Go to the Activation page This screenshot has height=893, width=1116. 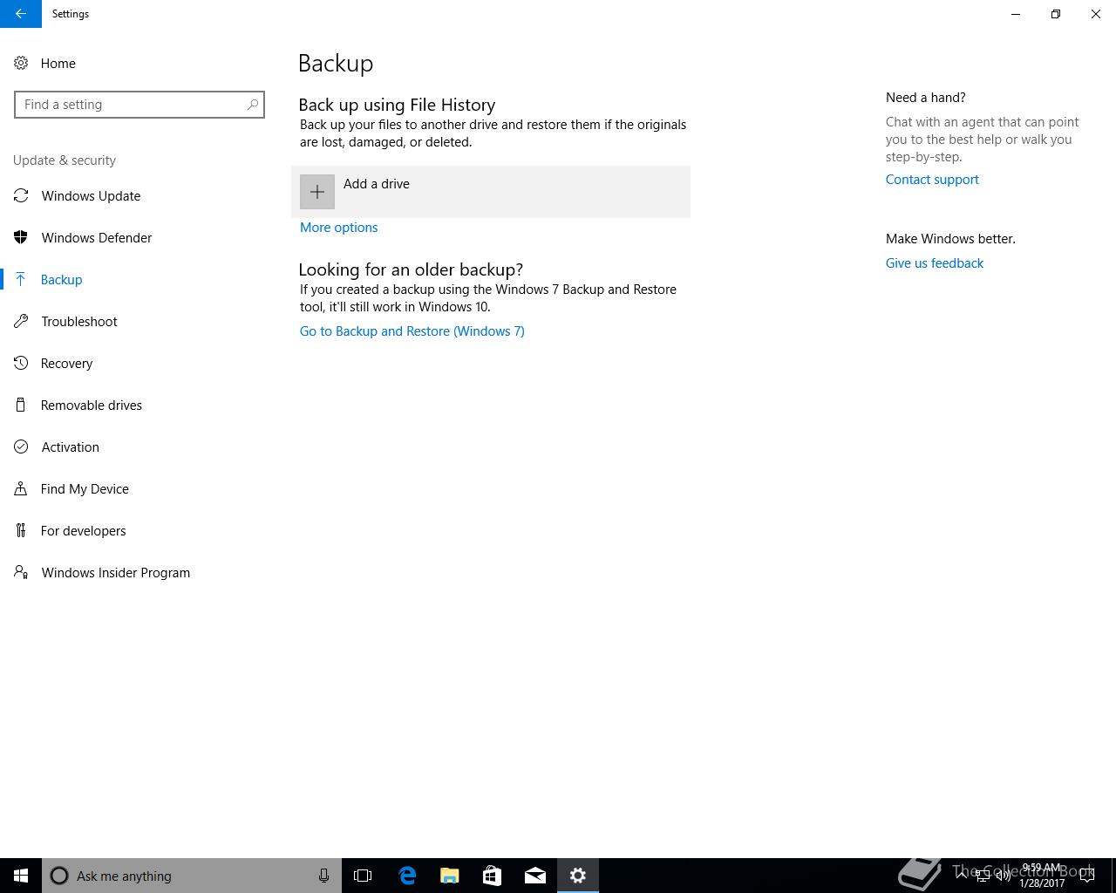71,447
